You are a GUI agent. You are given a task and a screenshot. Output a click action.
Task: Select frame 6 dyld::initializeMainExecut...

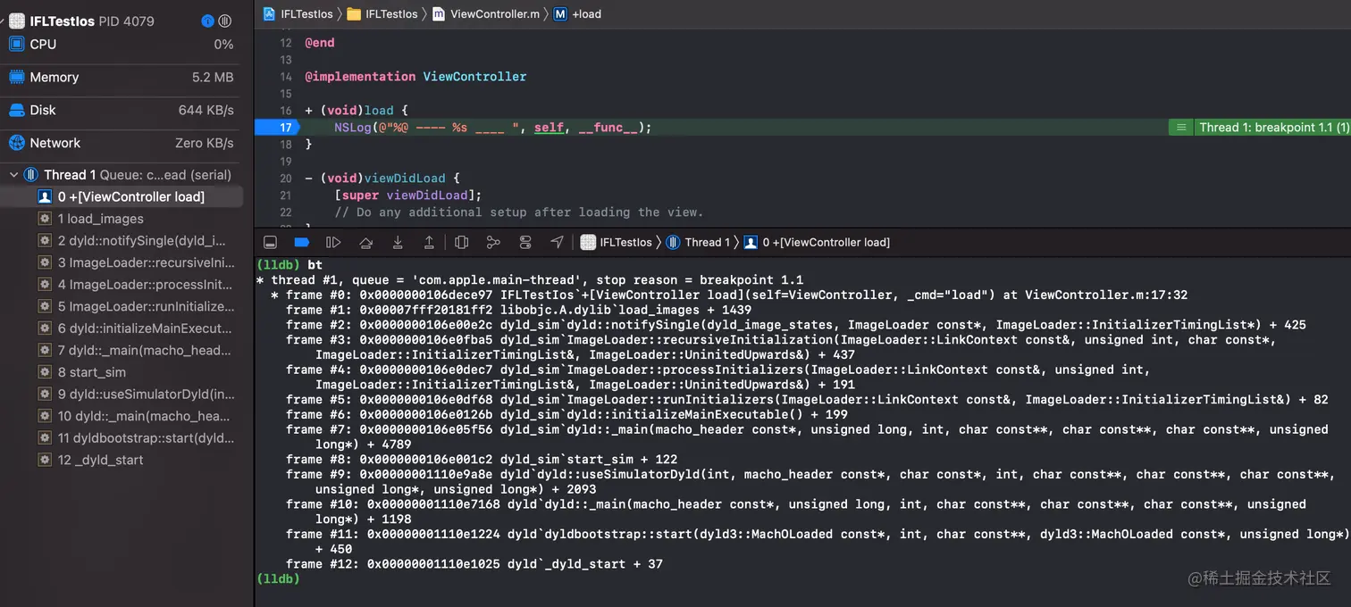click(122, 328)
